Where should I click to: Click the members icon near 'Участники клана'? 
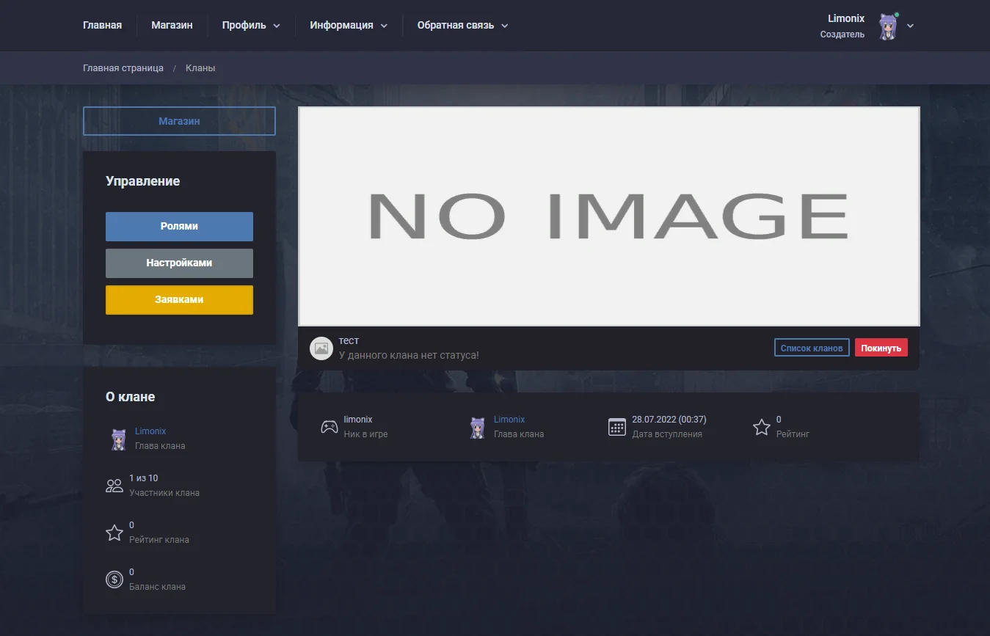tap(114, 486)
